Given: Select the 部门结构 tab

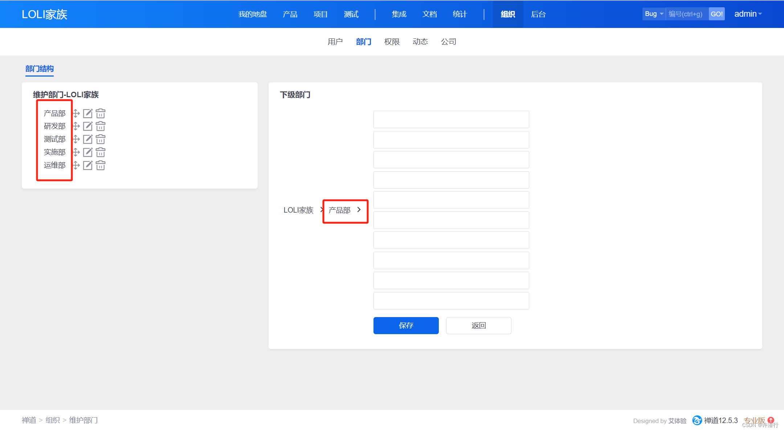Looking at the screenshot, I should (x=40, y=69).
